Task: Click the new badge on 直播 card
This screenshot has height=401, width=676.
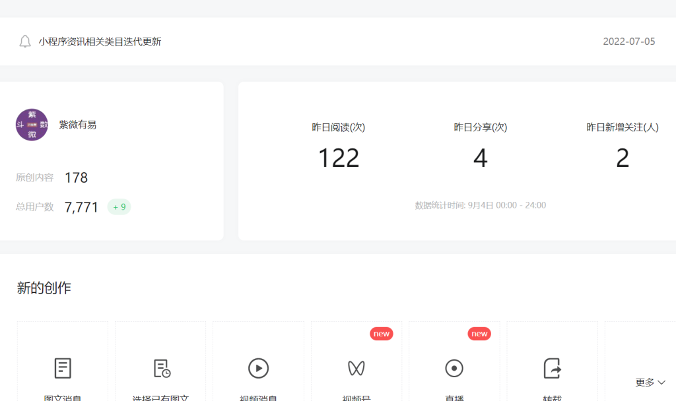Action: click(479, 334)
